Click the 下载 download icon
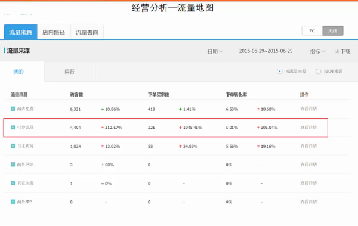The image size is (358, 226). [337, 51]
